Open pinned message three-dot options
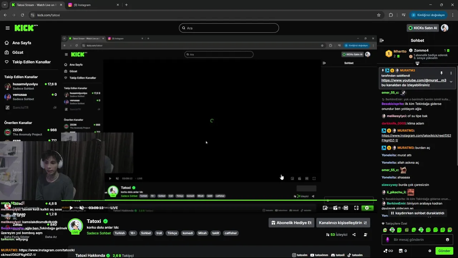 pyautogui.click(x=451, y=73)
